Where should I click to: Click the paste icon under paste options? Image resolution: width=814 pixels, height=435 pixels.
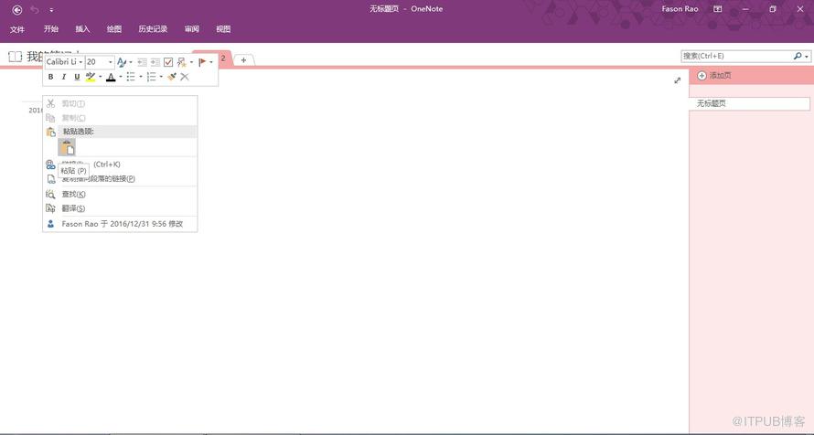(x=67, y=147)
